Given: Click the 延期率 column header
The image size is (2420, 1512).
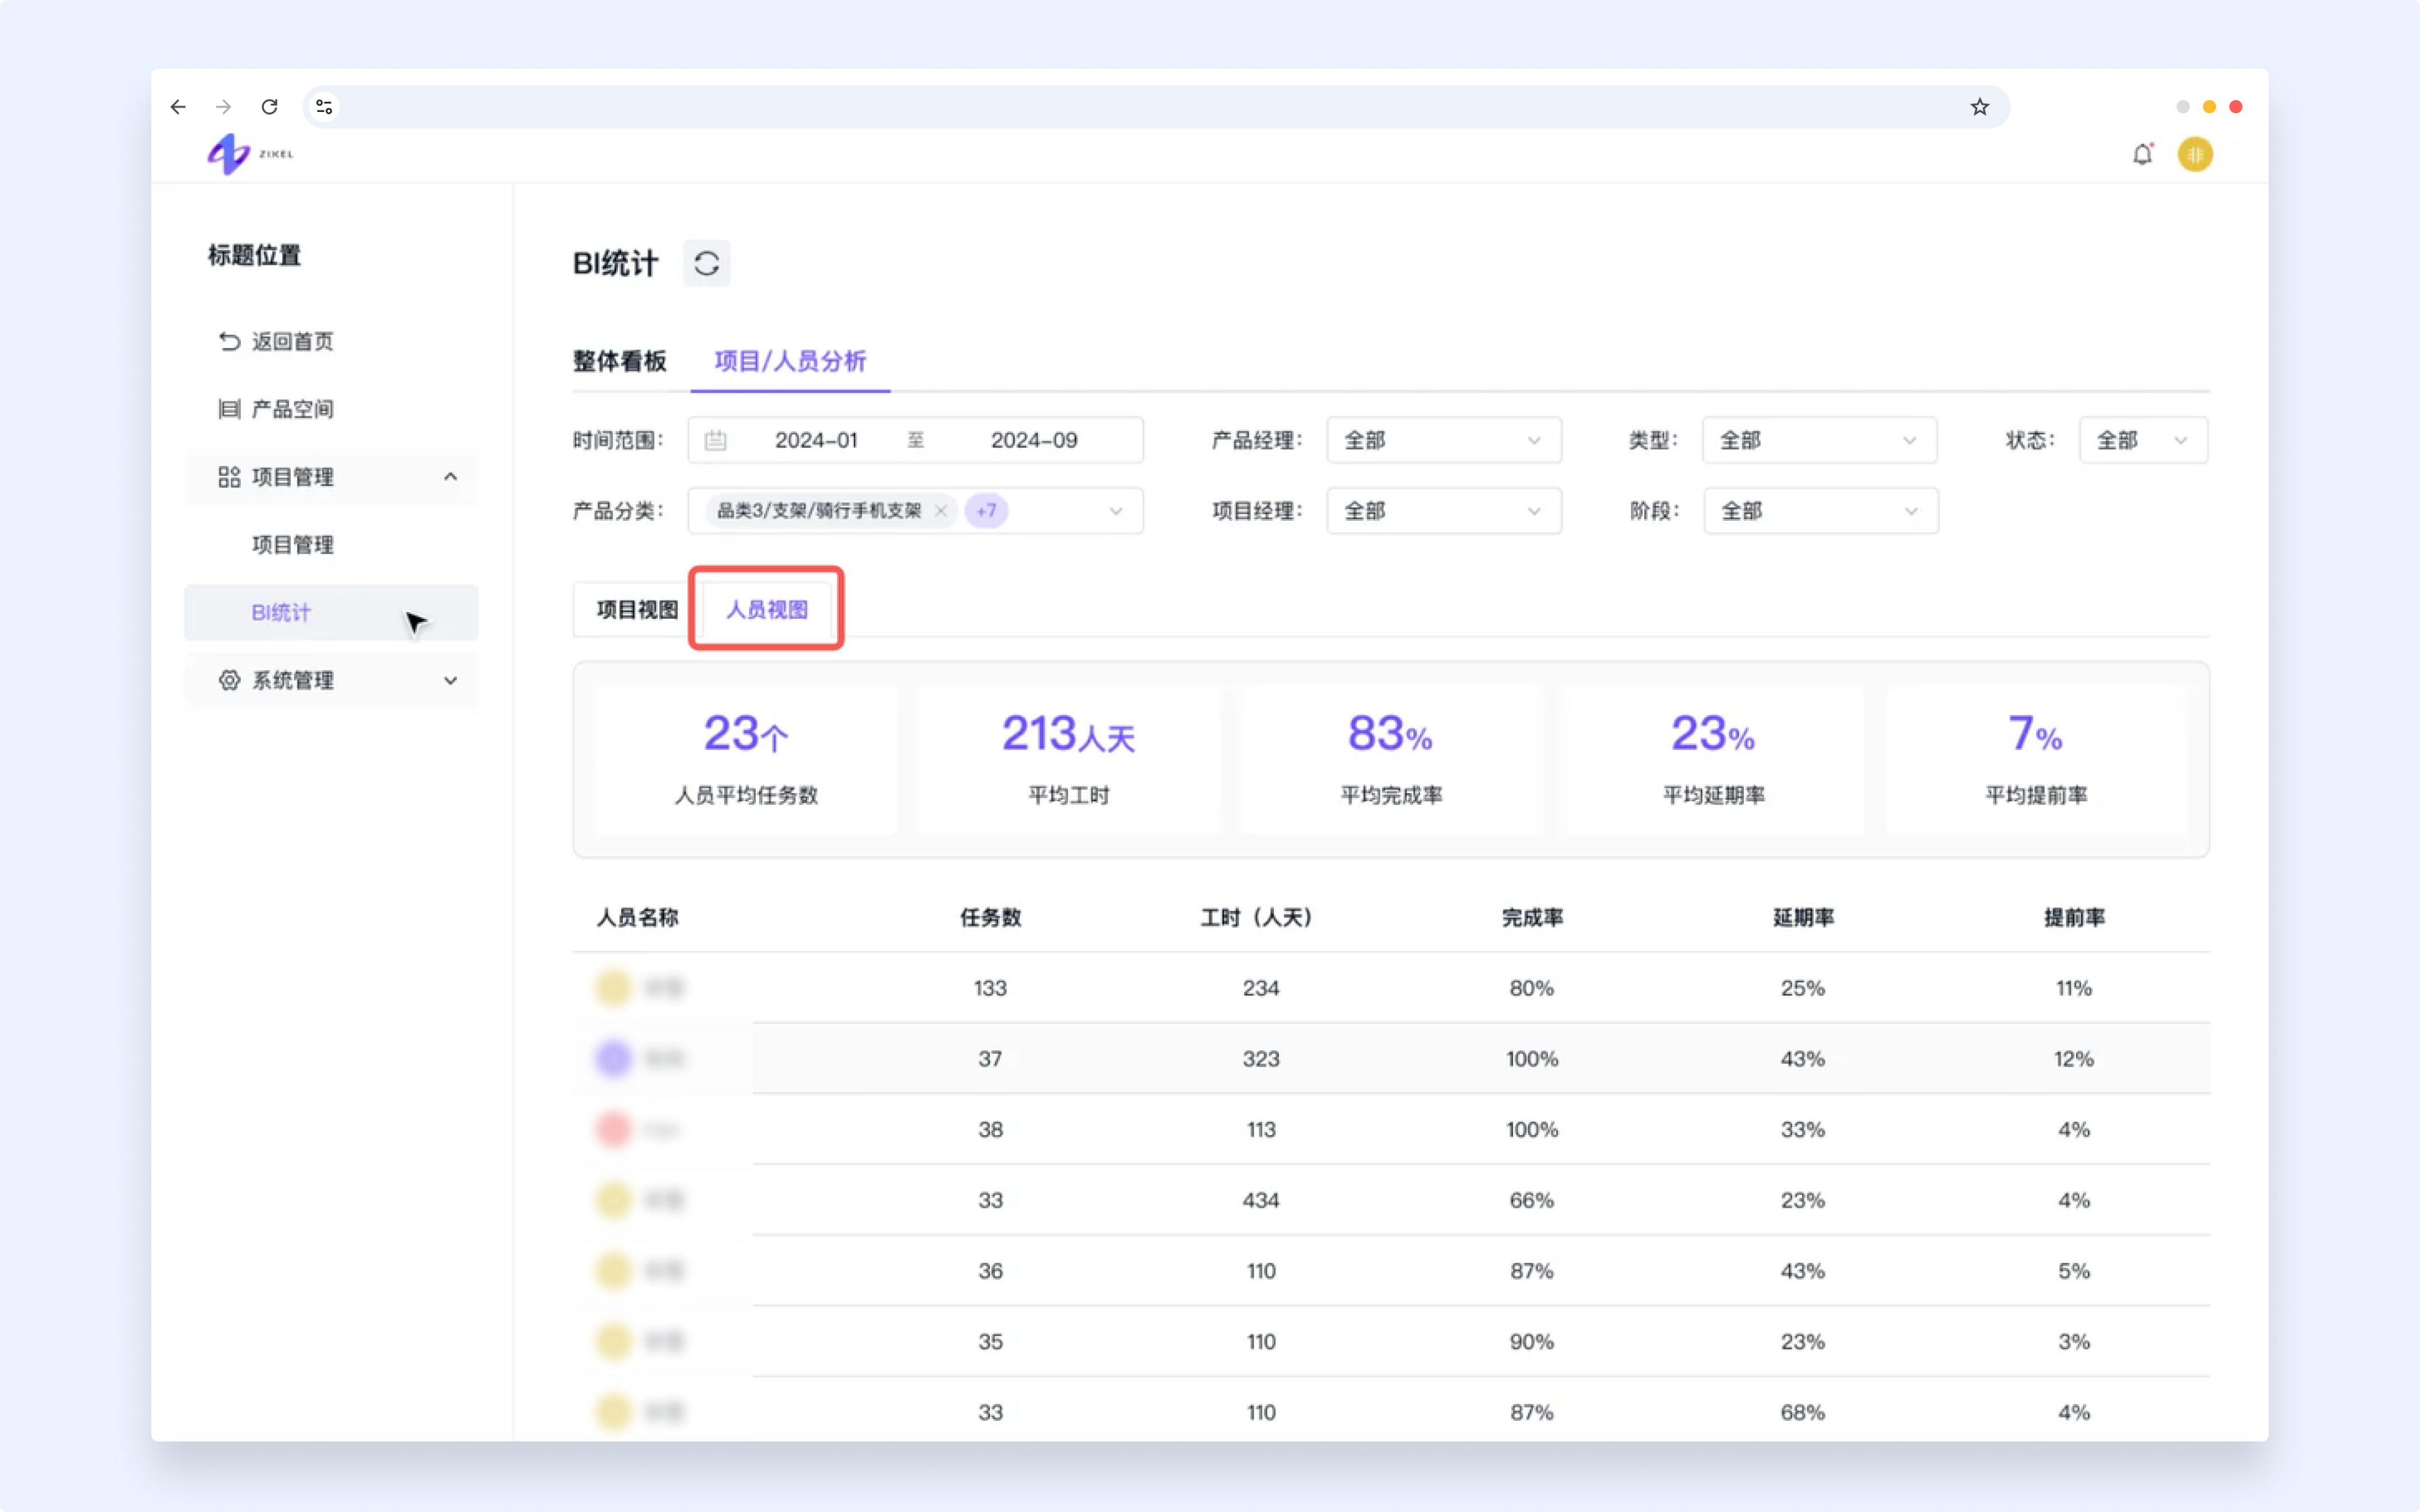Looking at the screenshot, I should tap(1803, 917).
